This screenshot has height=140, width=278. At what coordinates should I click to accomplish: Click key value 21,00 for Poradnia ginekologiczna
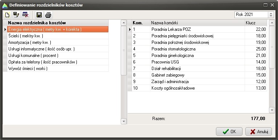pos(256,55)
